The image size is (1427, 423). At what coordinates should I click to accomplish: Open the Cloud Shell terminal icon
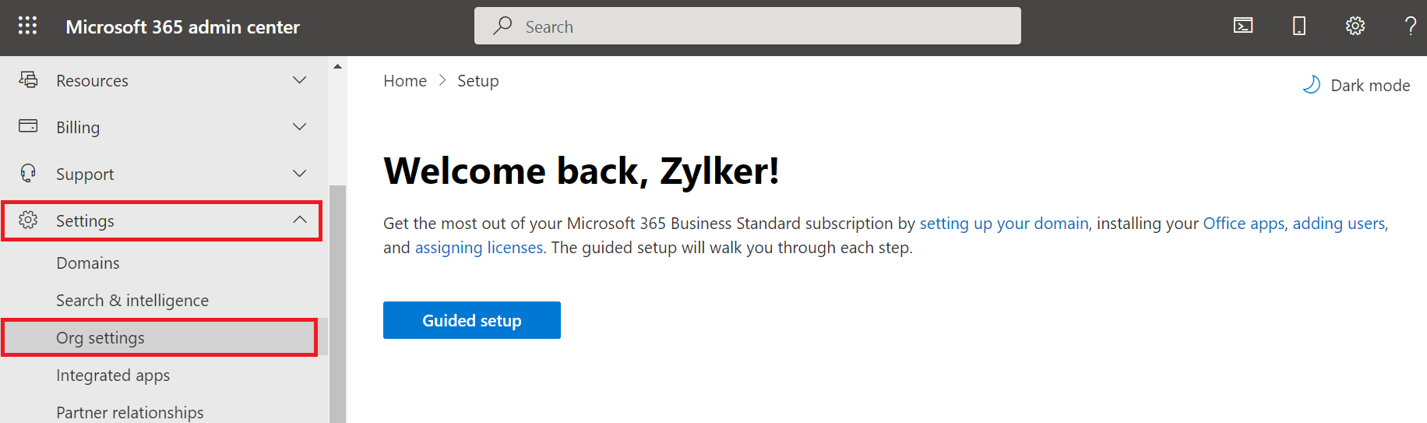1243,26
